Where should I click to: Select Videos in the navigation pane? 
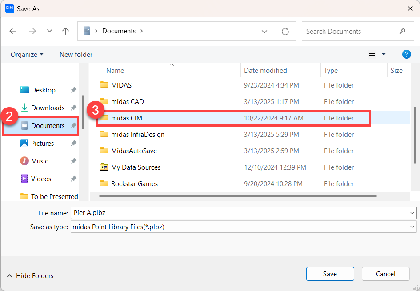(41, 179)
